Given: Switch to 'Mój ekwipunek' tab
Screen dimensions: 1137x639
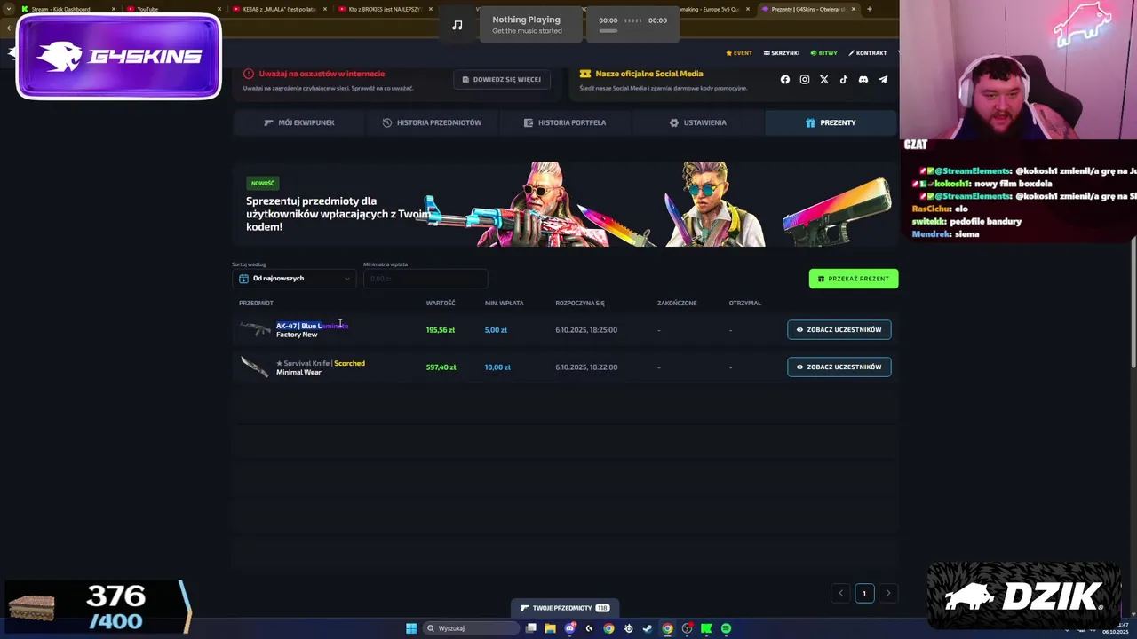Looking at the screenshot, I should coord(299,122).
